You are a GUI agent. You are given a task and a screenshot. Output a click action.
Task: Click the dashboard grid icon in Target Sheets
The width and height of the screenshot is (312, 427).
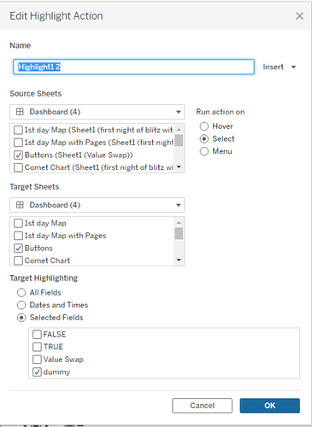coord(20,205)
